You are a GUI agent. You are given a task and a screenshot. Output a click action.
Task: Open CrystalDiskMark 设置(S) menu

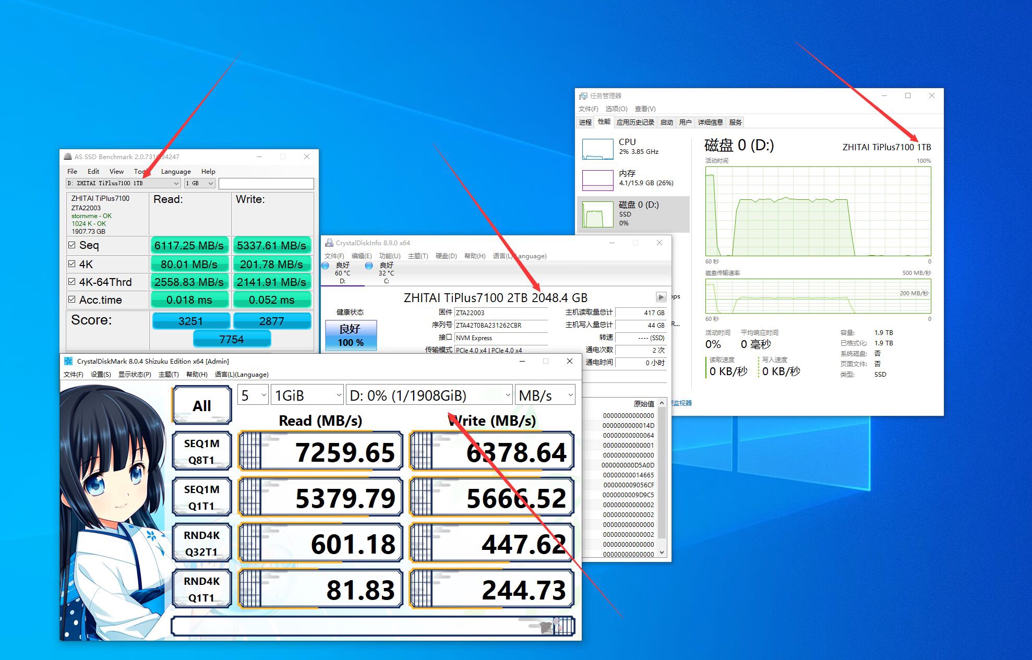[101, 375]
